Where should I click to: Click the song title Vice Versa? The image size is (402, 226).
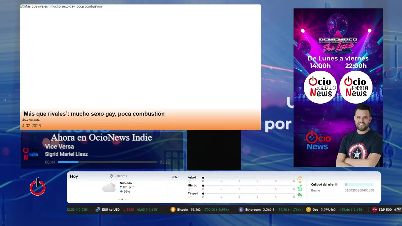tap(59, 147)
